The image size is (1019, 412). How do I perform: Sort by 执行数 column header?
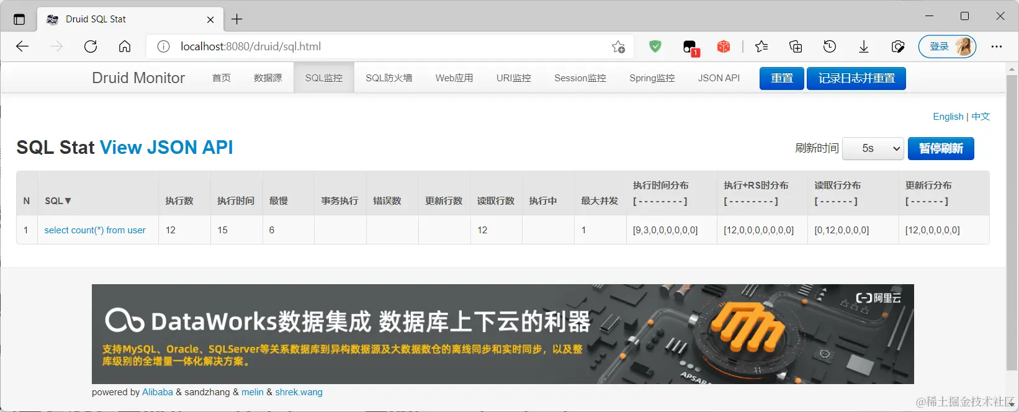(x=179, y=201)
